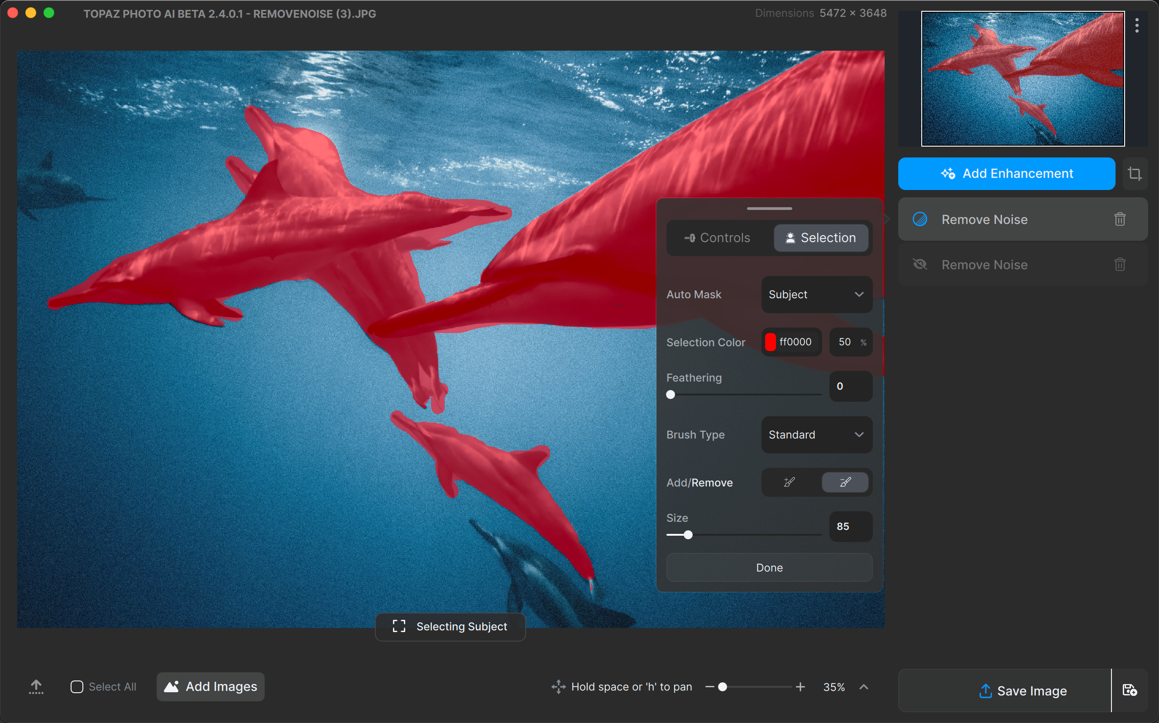
Task: Click the zoom in plus icon
Action: click(x=800, y=687)
